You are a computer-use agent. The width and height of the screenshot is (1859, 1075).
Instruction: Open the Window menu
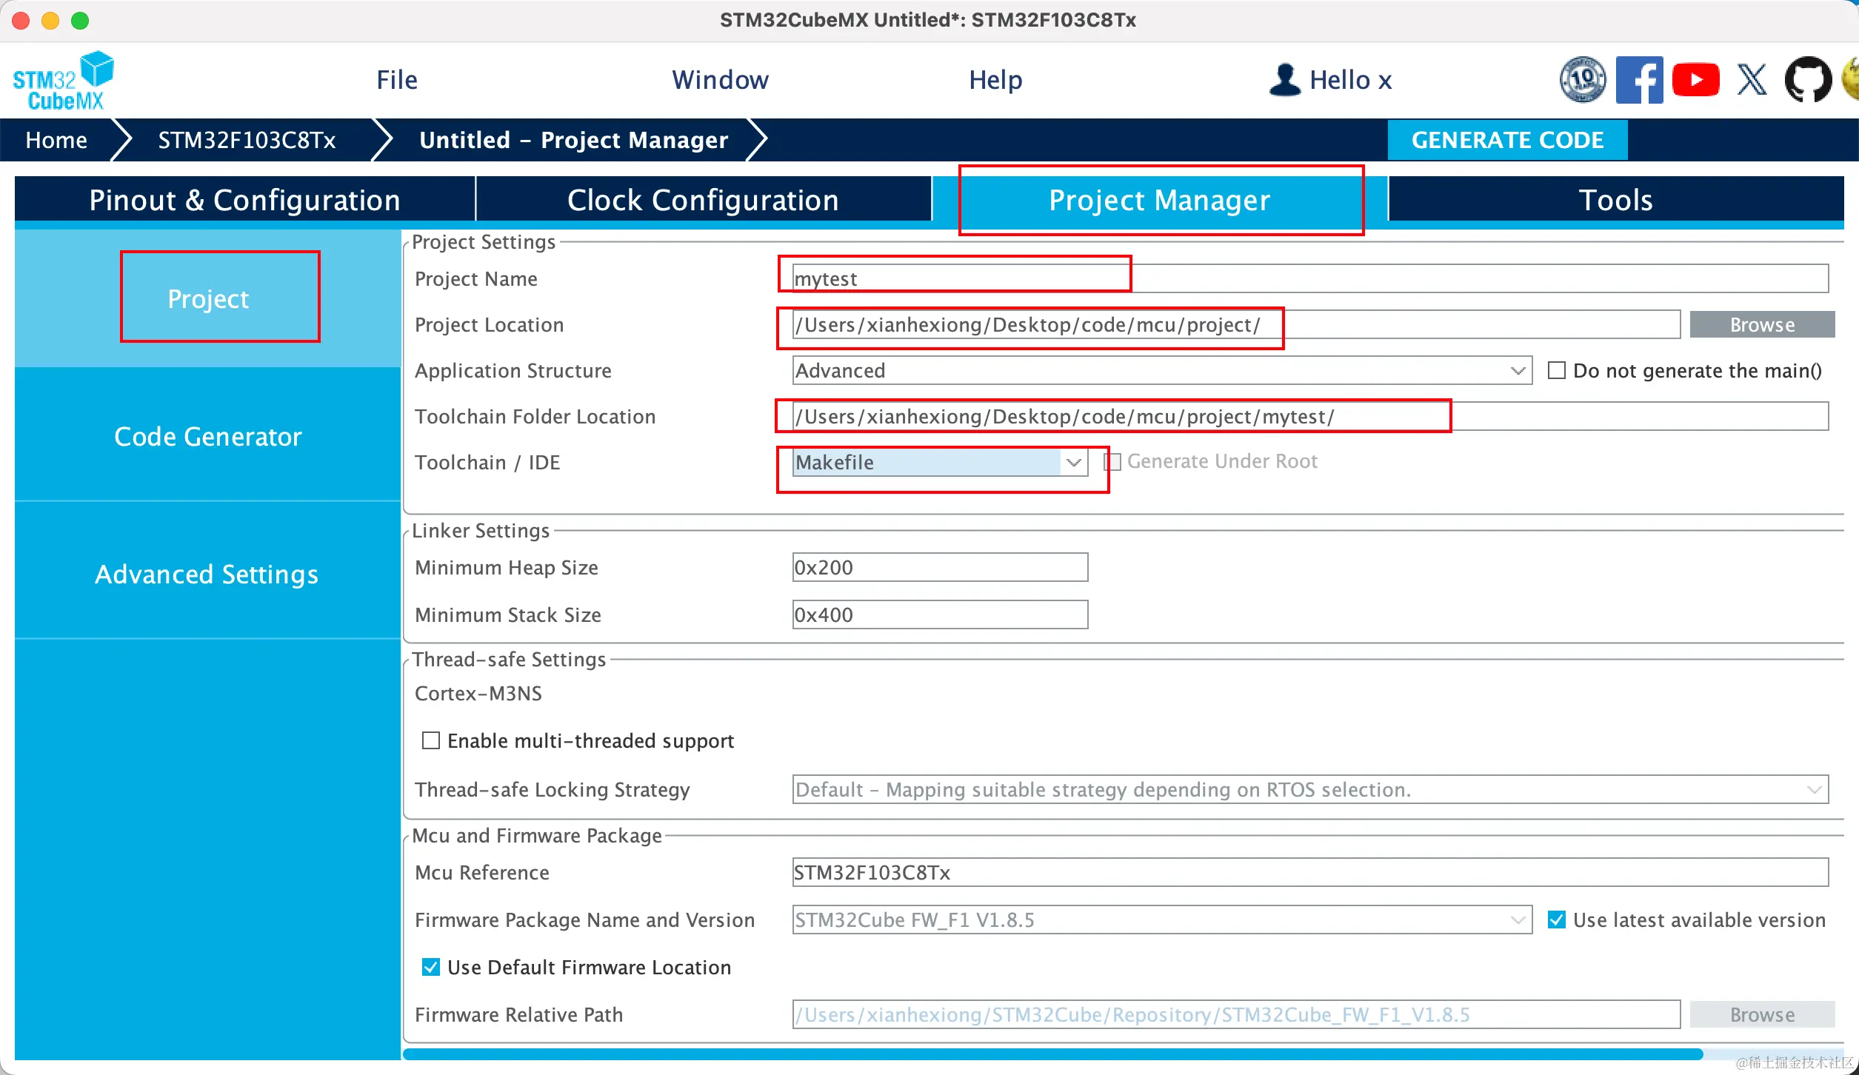click(x=720, y=79)
